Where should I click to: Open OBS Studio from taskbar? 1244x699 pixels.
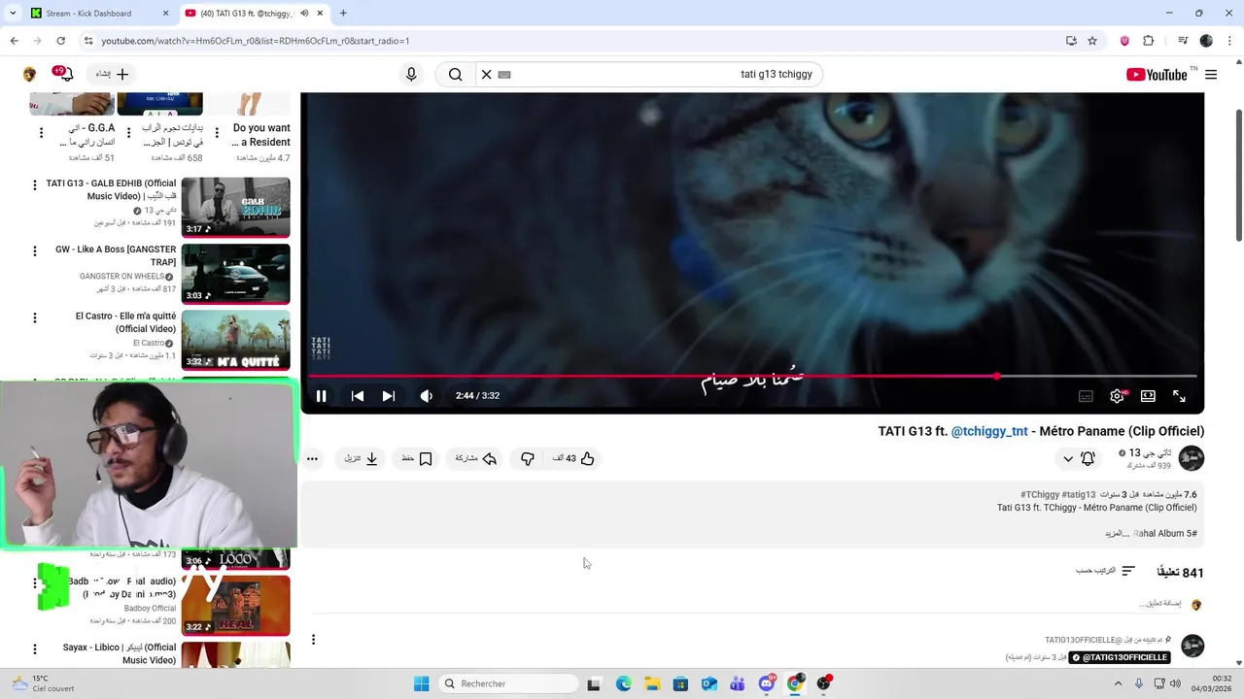click(824, 683)
